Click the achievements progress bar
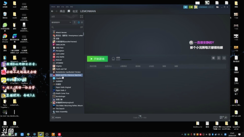The width and height of the screenshot is (244, 137). 126,60
